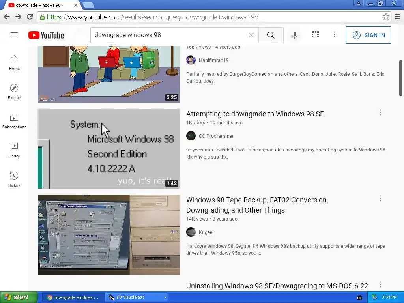Open the Chrome menu button
Screen dimensions: 404x303
pyautogui.click(x=397, y=17)
